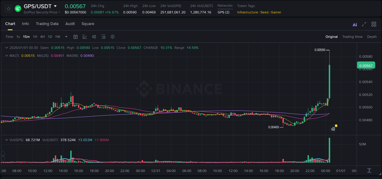Screen dimensions: 382x179
Task: Click the collapse arrow on the chart's left edge
Action: click(2, 156)
